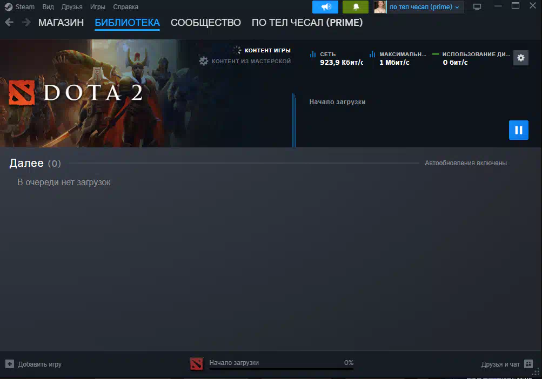Minimize the Steam window
The height and width of the screenshot is (379, 542).
point(498,6)
